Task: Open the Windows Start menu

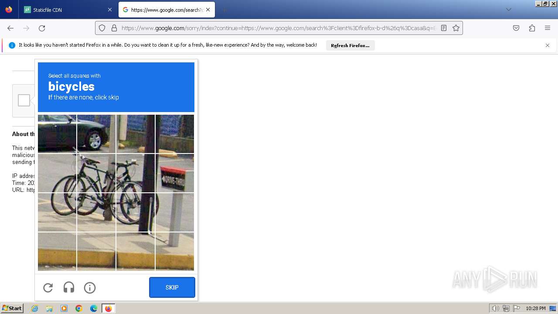Action: pos(12,308)
